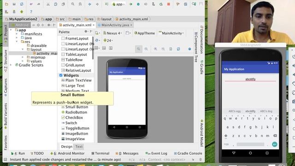Image resolution: width=295 pixels, height=166 pixels.
Task: Collapse the res folder arrow
Action: 17,41
